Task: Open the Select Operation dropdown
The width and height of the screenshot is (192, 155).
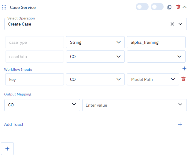Action: 180,24
